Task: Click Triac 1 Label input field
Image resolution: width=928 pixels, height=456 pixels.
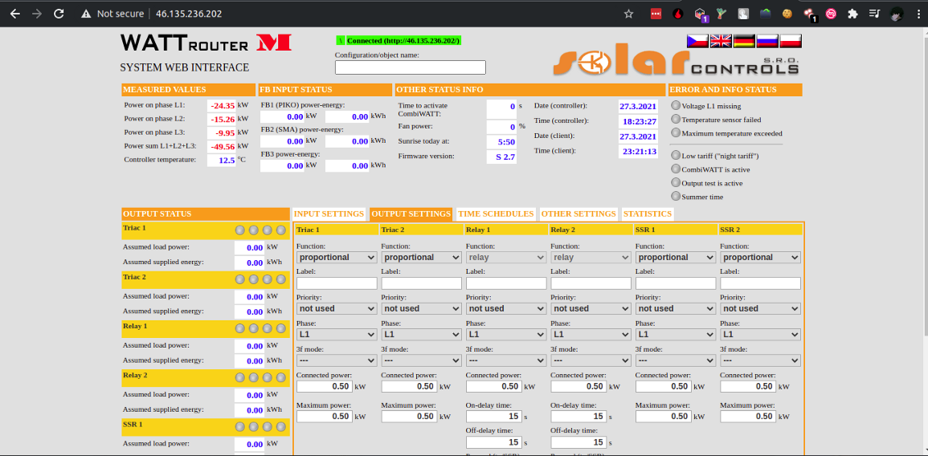Action: 337,283
